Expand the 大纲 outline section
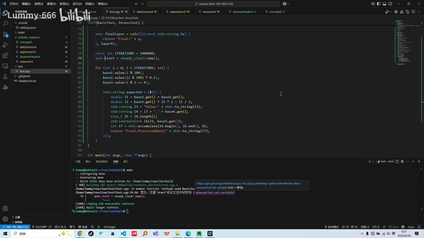The width and height of the screenshot is (424, 238). coord(17,217)
